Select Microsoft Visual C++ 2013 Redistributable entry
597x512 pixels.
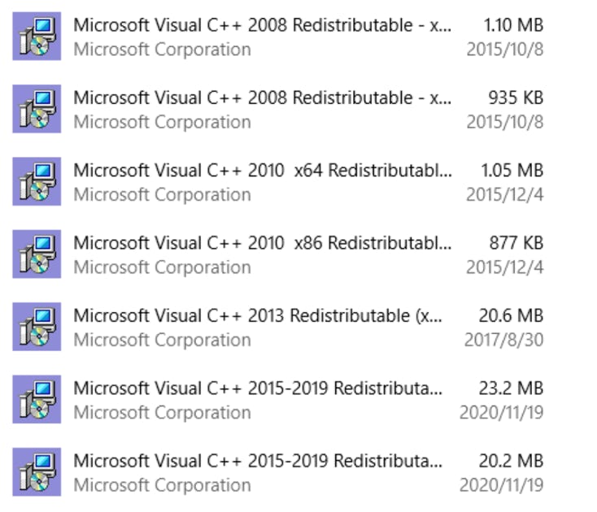click(278, 327)
